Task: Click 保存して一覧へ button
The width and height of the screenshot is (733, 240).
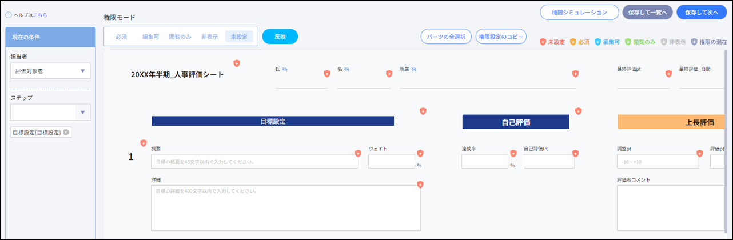Action: point(647,13)
